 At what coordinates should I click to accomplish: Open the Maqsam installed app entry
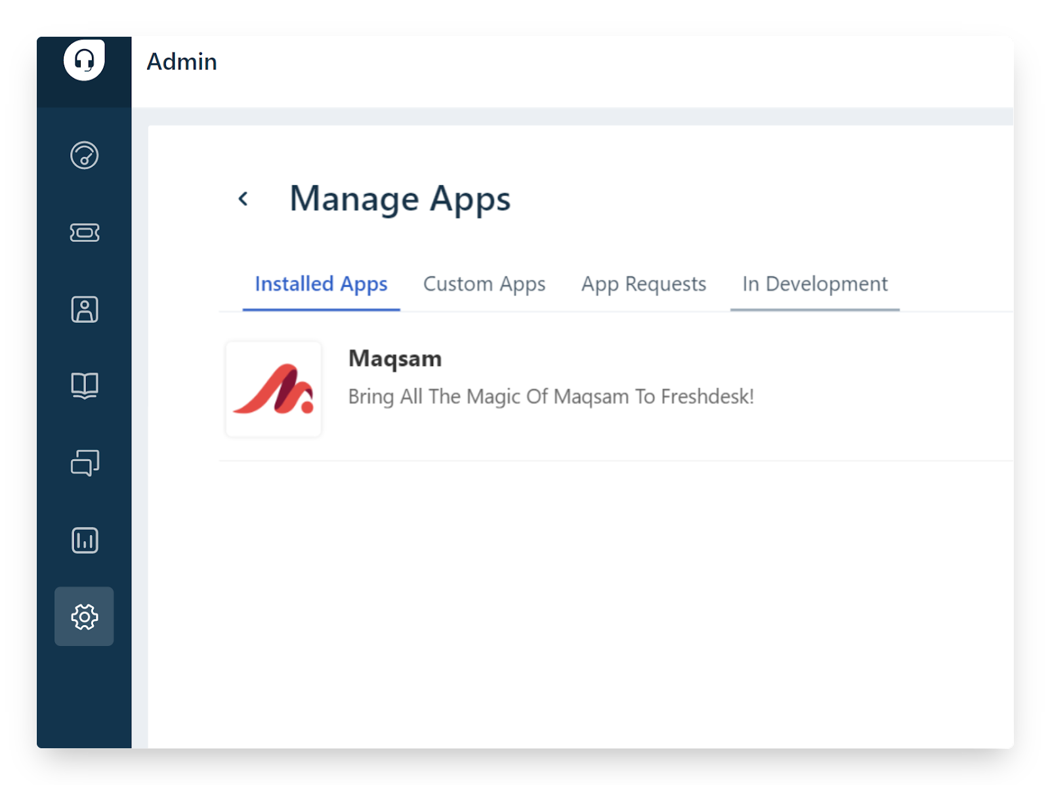tap(459, 388)
